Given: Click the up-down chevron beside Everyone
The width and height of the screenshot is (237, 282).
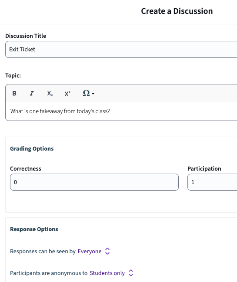Looking at the screenshot, I should (x=107, y=251).
